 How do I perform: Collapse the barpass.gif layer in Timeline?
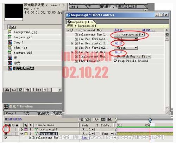click(x=22, y=134)
